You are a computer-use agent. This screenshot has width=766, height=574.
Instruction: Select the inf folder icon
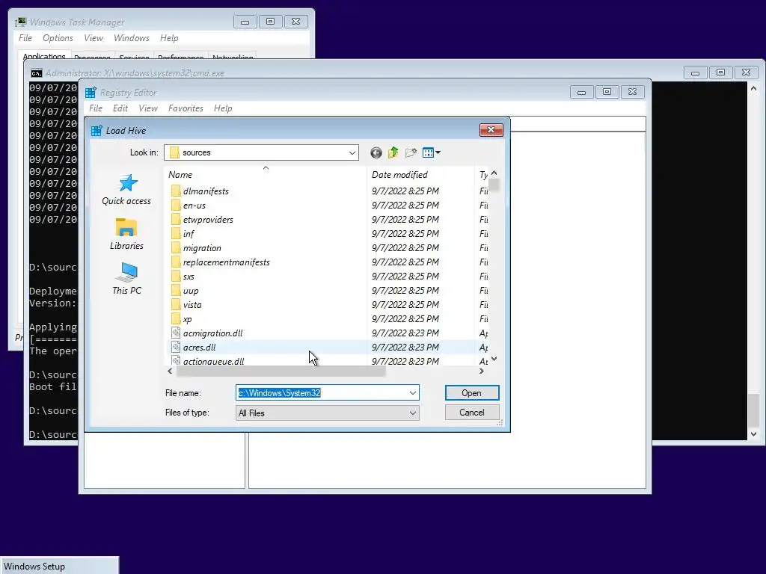176,233
